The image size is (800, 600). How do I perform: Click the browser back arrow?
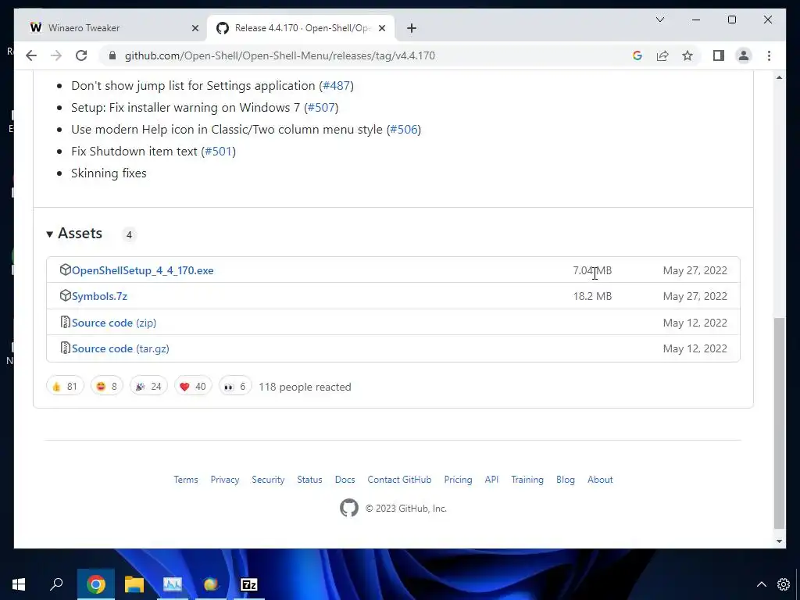pos(31,55)
